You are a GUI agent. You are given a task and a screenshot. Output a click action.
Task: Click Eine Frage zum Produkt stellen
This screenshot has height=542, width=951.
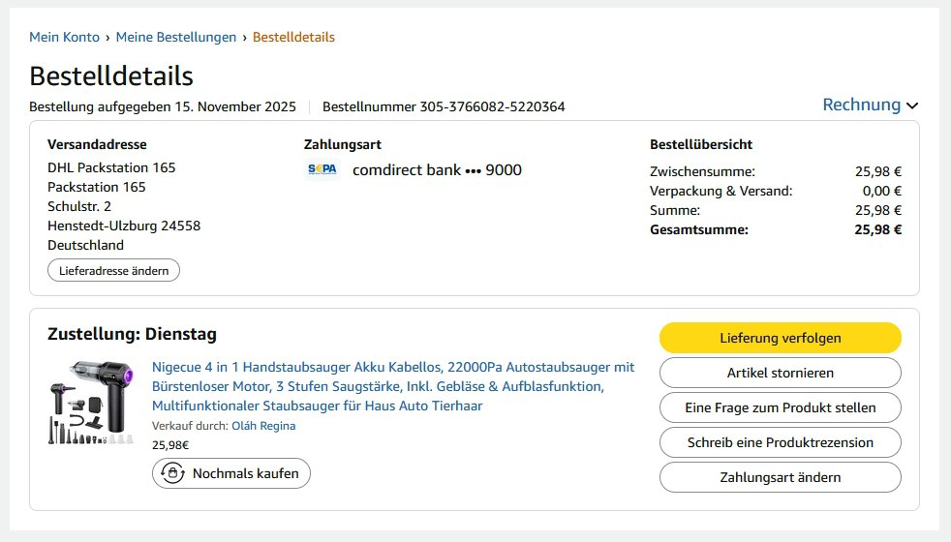click(780, 407)
